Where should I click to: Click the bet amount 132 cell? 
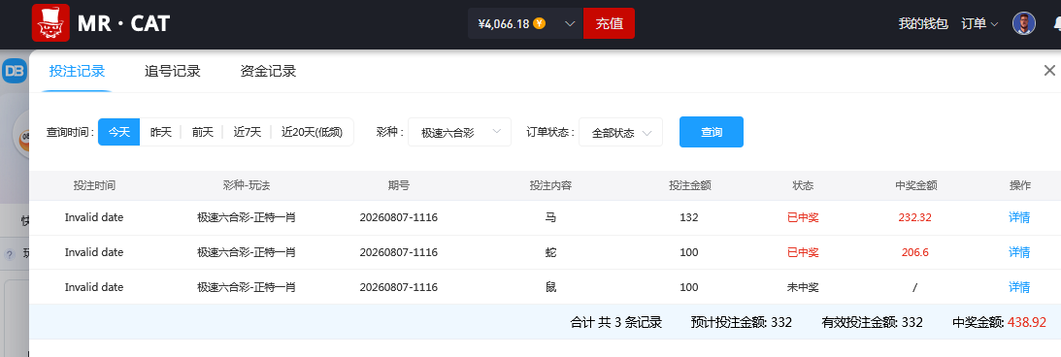point(689,217)
